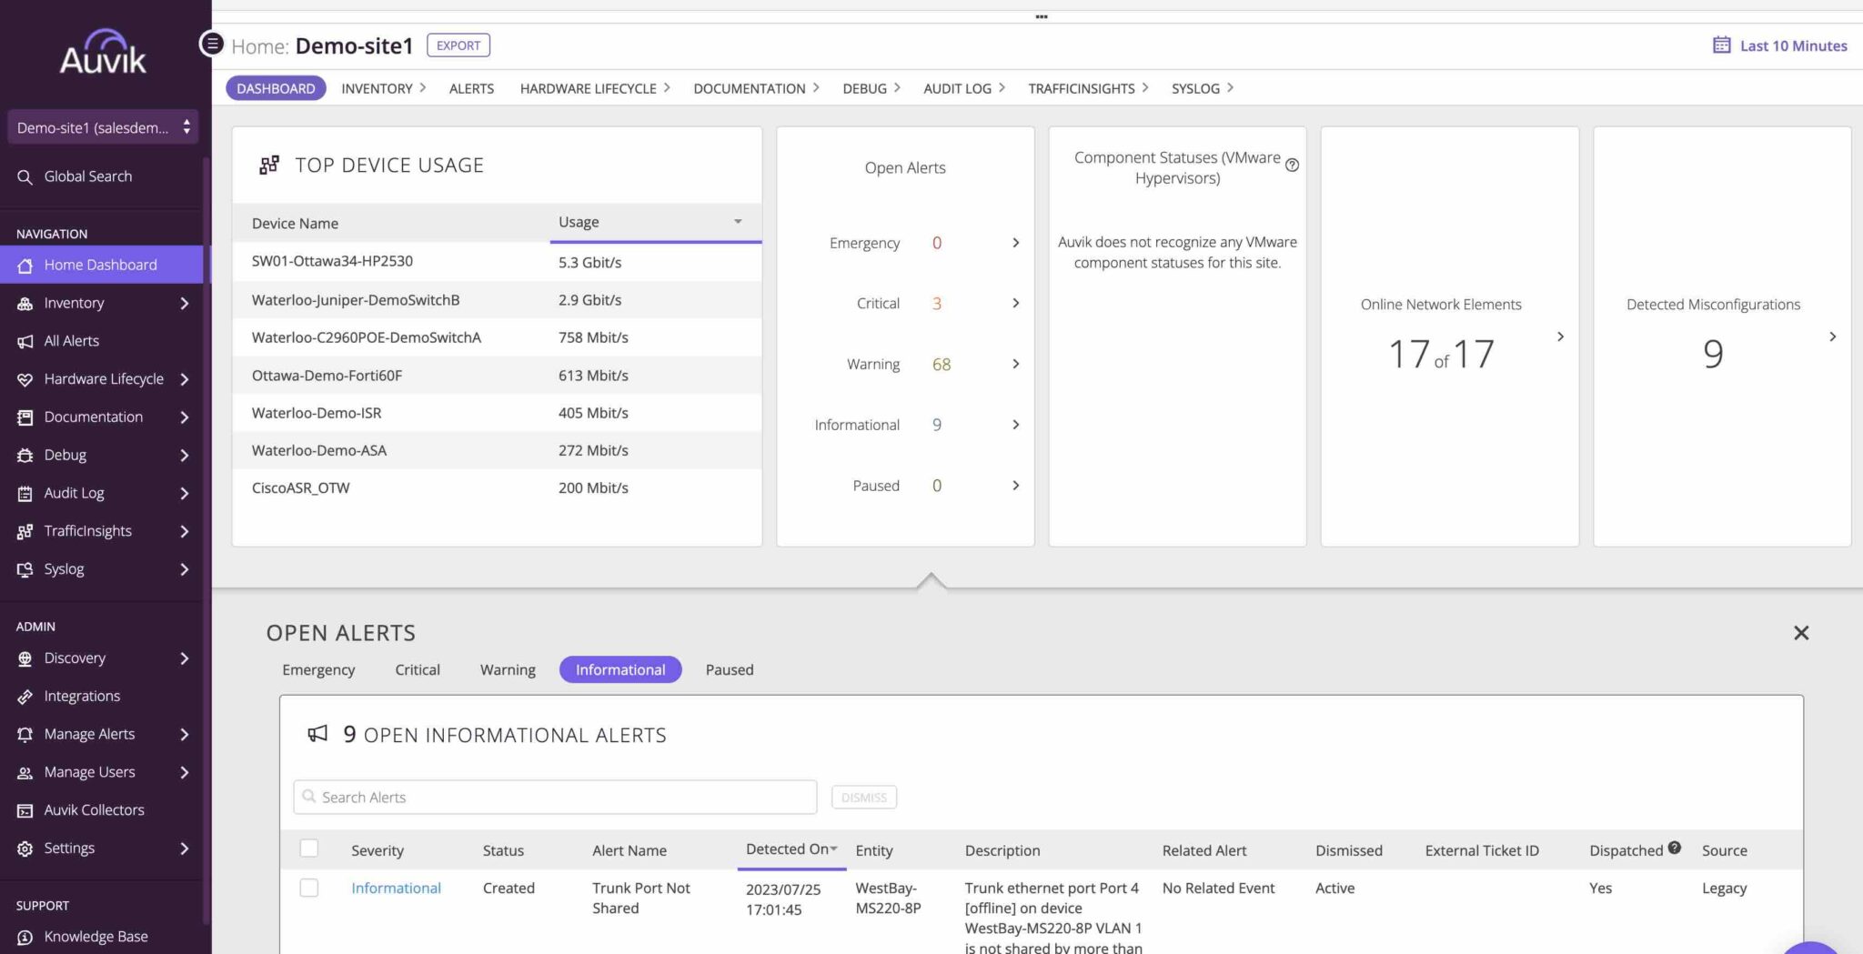Select the Warning alerts tab
Screen dimensions: 1863x954
click(507, 669)
